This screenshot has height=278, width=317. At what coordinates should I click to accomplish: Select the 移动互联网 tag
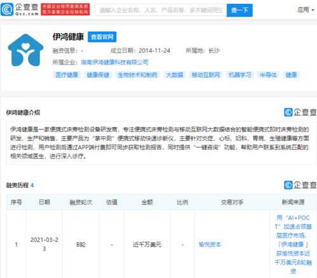(206, 75)
